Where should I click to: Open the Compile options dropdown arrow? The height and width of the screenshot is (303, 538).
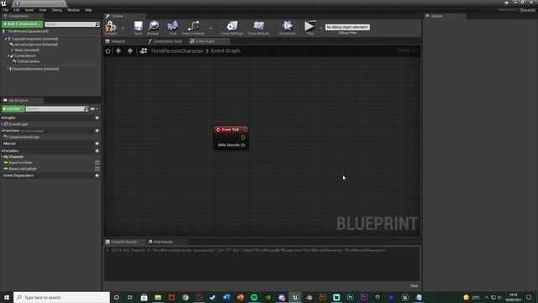point(123,29)
